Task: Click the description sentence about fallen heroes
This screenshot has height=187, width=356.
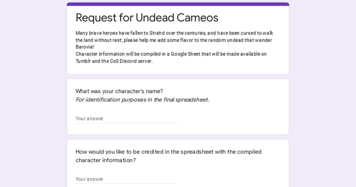Action: pos(174,33)
